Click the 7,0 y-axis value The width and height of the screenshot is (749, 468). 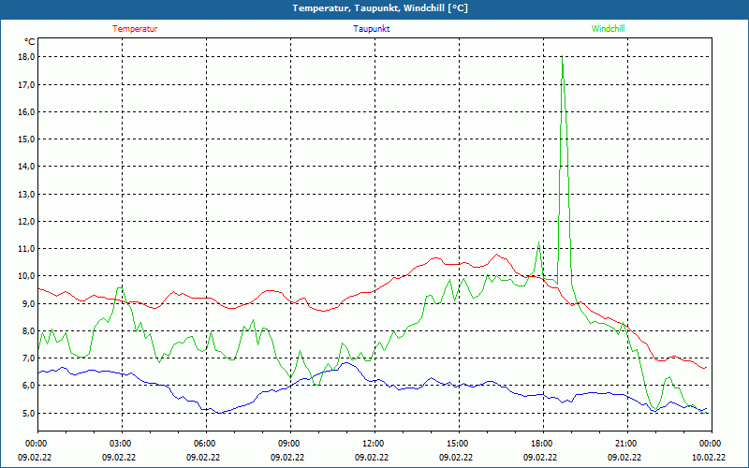tap(28, 358)
